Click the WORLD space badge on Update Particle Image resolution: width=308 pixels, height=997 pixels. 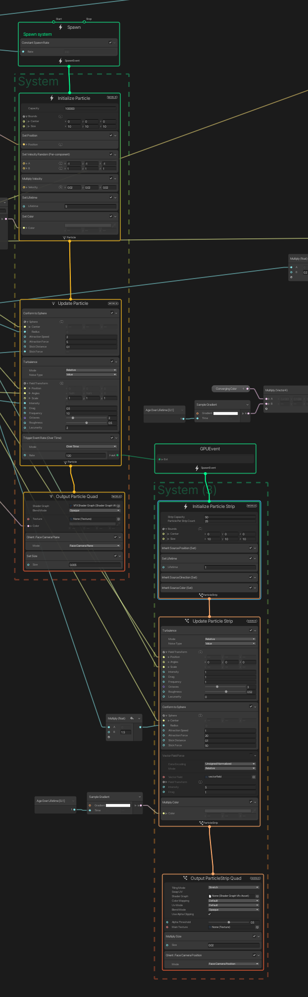(113, 303)
